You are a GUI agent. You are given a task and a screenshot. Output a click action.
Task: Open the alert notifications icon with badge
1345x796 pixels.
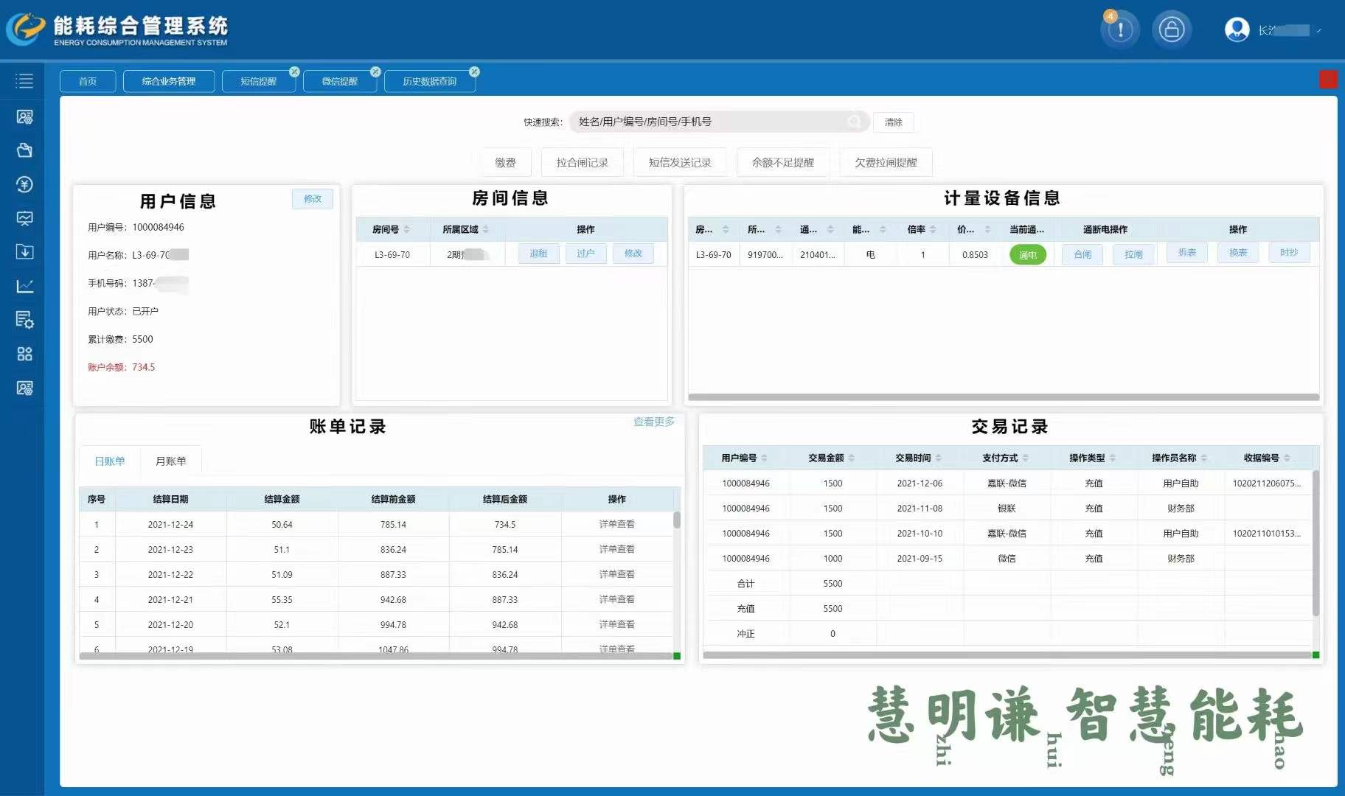click(x=1120, y=29)
